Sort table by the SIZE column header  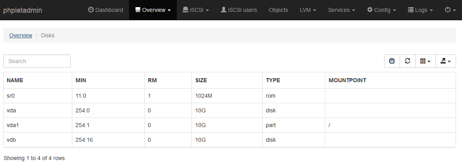[x=227, y=80]
